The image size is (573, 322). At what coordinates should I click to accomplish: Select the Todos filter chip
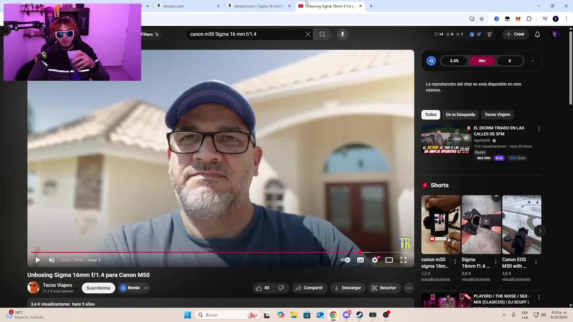point(431,114)
